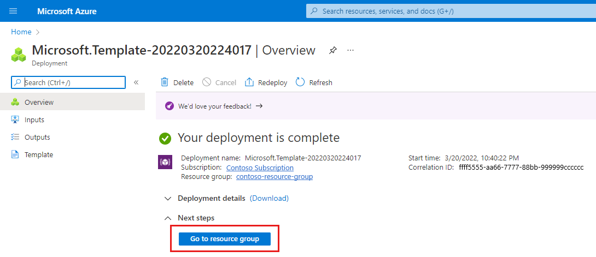Collapse the sidebar with double chevron
Image resolution: width=596 pixels, height=257 pixels.
[x=136, y=82]
